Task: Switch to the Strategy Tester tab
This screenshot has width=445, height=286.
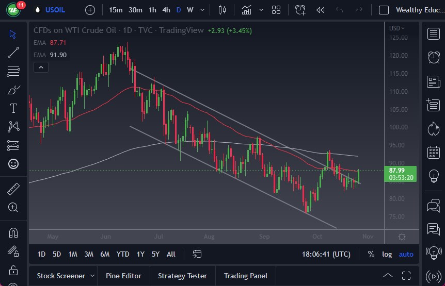Action: [182, 276]
